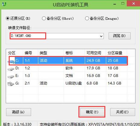
Task: Confirm with the 确定 (Y) button
Action: pyautogui.click(x=92, y=112)
